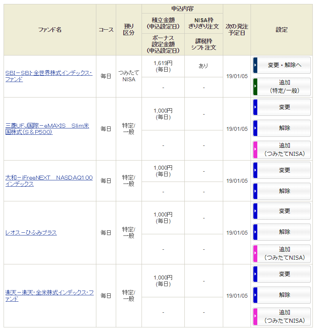
Task: Select 1,000円(毎日) in 楽天・全米株式 row
Action: coord(163,281)
